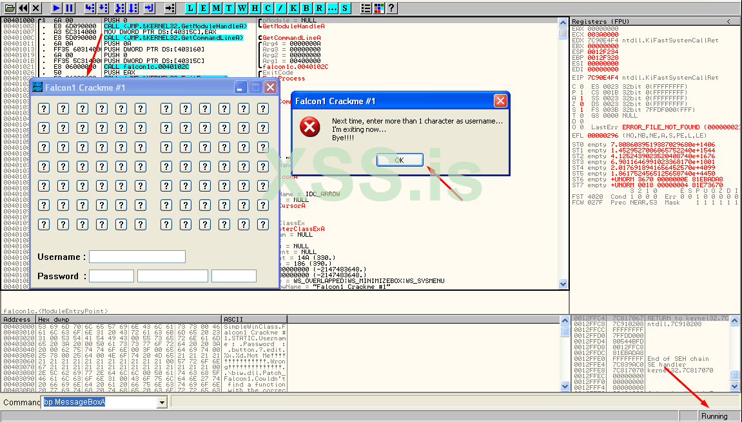Run the program with the play icon

click(x=56, y=8)
